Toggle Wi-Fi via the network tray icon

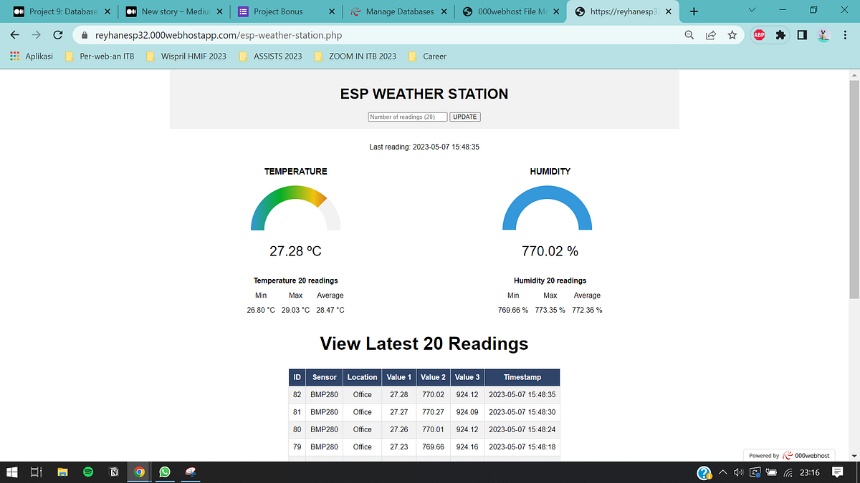click(x=787, y=472)
